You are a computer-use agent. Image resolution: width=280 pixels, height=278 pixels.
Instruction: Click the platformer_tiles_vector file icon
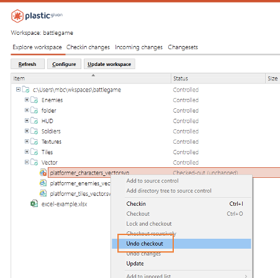43,193
